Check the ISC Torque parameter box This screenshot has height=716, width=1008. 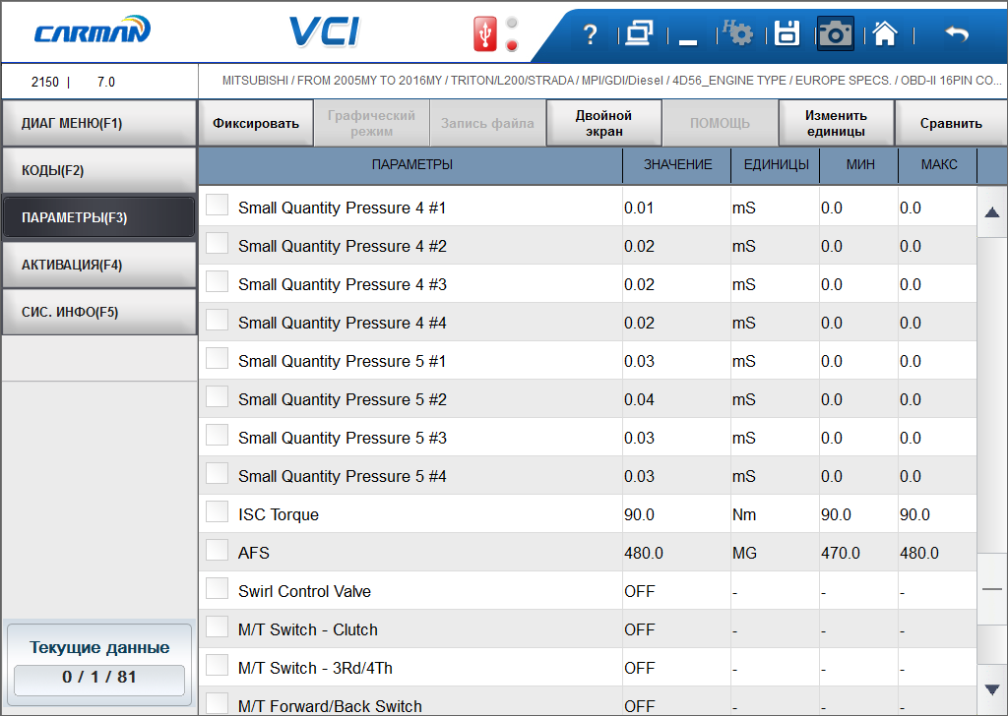click(x=217, y=511)
